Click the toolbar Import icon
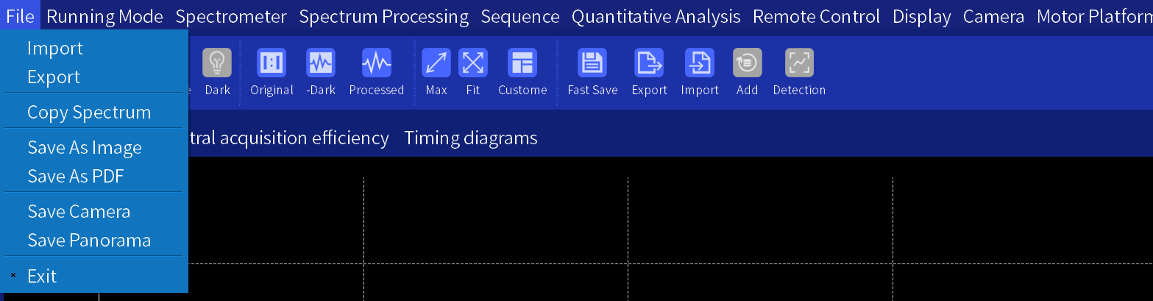This screenshot has height=301, width=1153. tap(700, 63)
